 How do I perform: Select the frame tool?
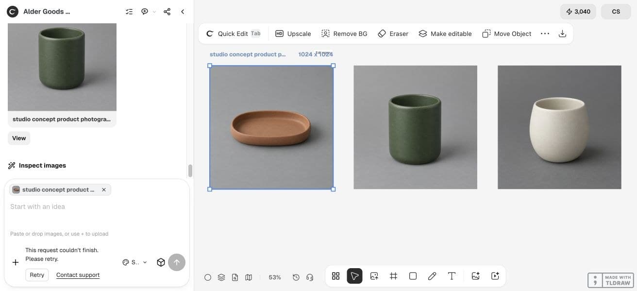393,276
